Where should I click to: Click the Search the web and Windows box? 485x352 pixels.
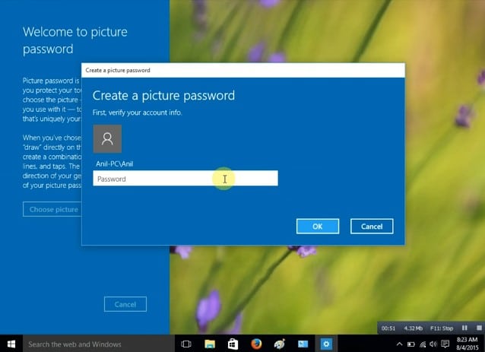[99, 344]
